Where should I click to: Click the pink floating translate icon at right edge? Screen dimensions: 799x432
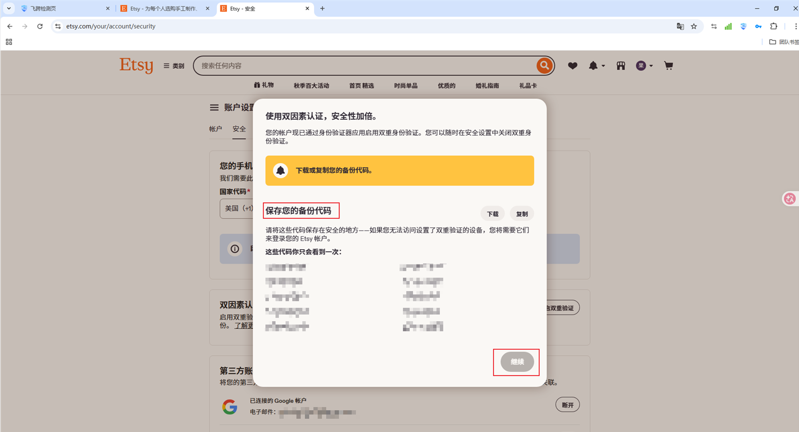(x=790, y=199)
